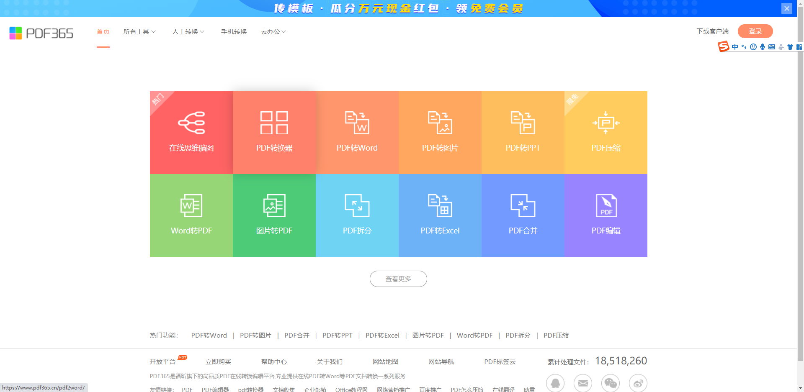804x392 pixels.
Task: Open the PDF编辑 editor tile
Action: tap(606, 215)
